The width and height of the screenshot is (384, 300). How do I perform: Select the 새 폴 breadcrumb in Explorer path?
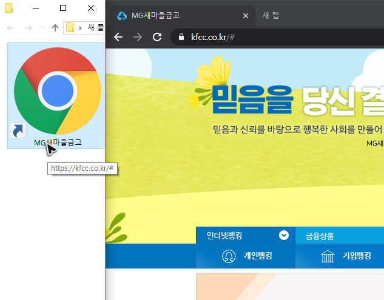[96, 27]
